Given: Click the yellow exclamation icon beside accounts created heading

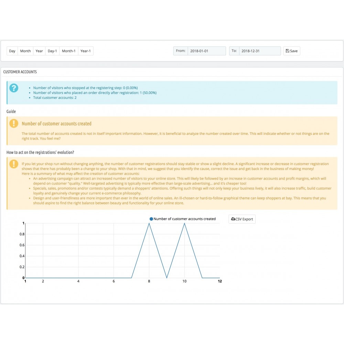Looking at the screenshot, I should pyautogui.click(x=14, y=123).
